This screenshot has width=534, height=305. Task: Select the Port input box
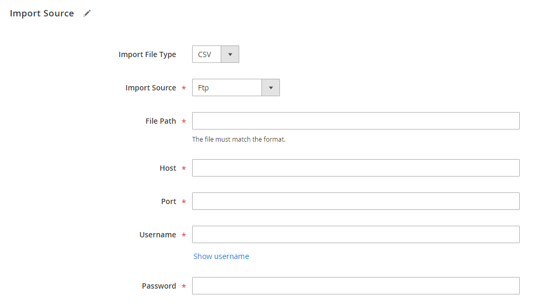pos(356,201)
